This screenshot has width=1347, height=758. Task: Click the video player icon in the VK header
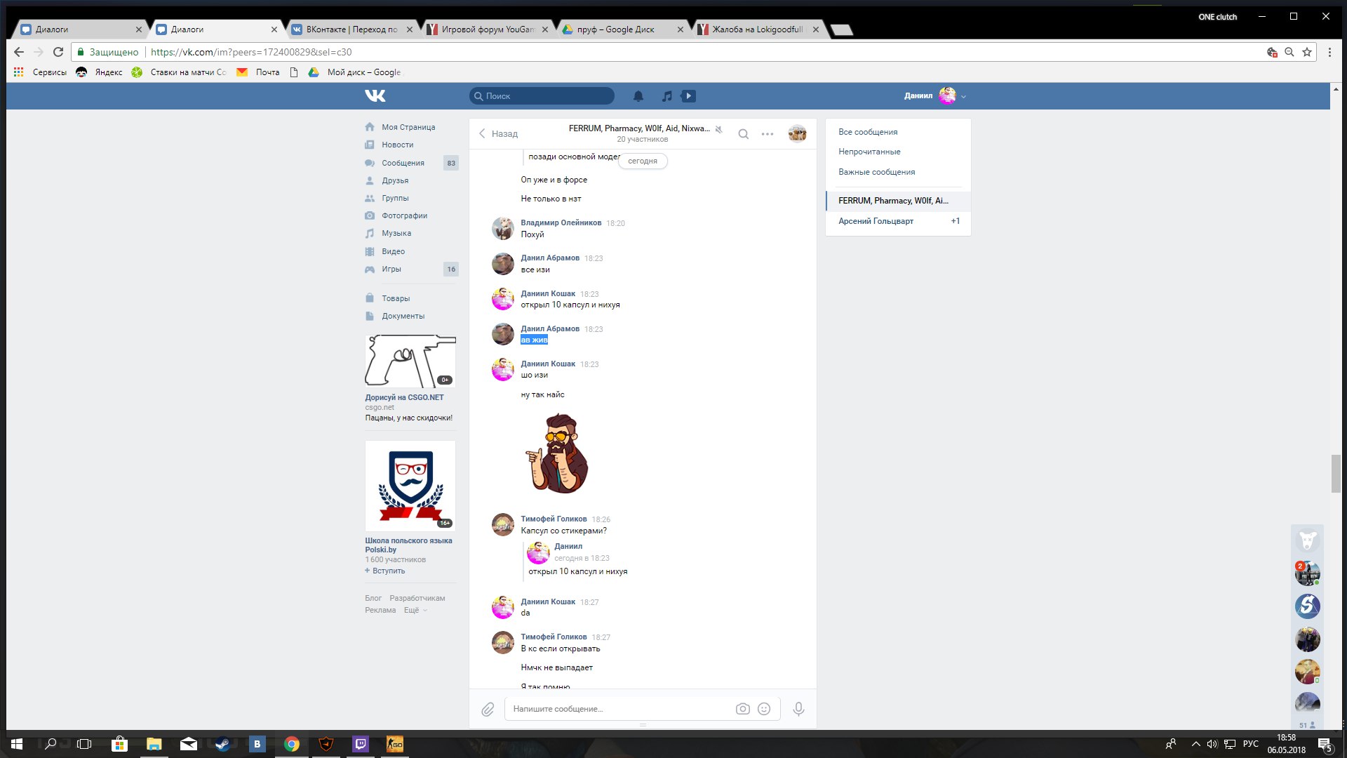click(688, 96)
